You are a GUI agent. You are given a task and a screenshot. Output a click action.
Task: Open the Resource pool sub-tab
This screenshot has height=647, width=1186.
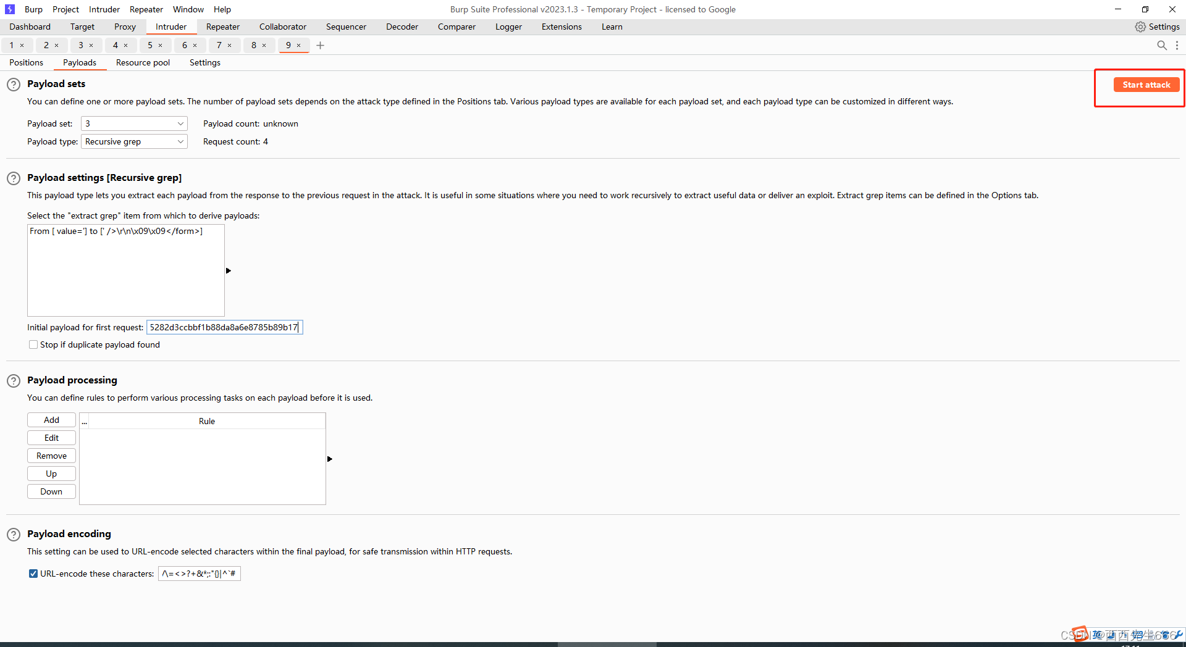tap(143, 62)
